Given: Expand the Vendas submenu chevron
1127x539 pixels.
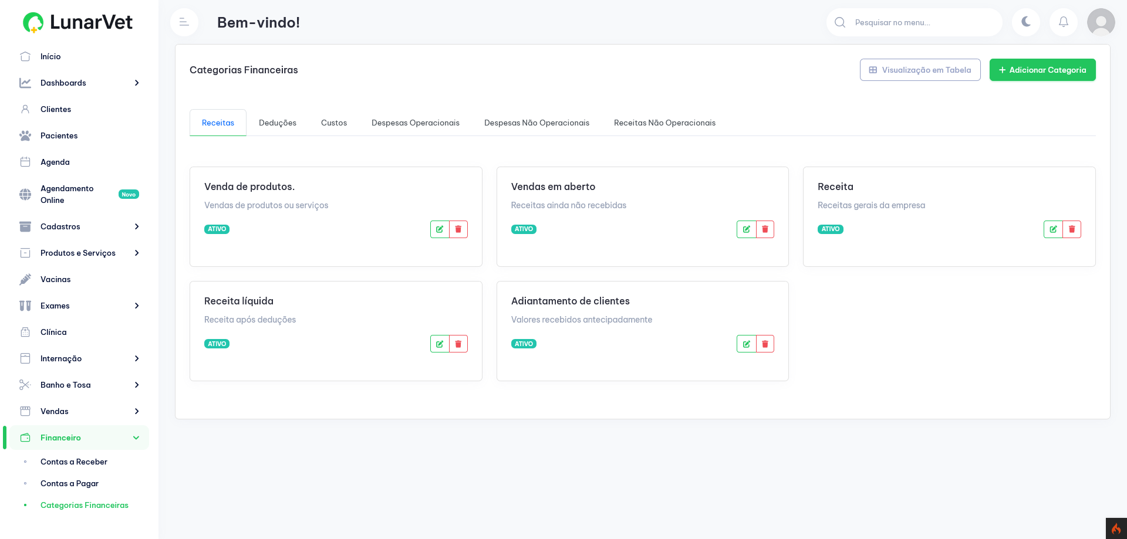Looking at the screenshot, I should (137, 411).
